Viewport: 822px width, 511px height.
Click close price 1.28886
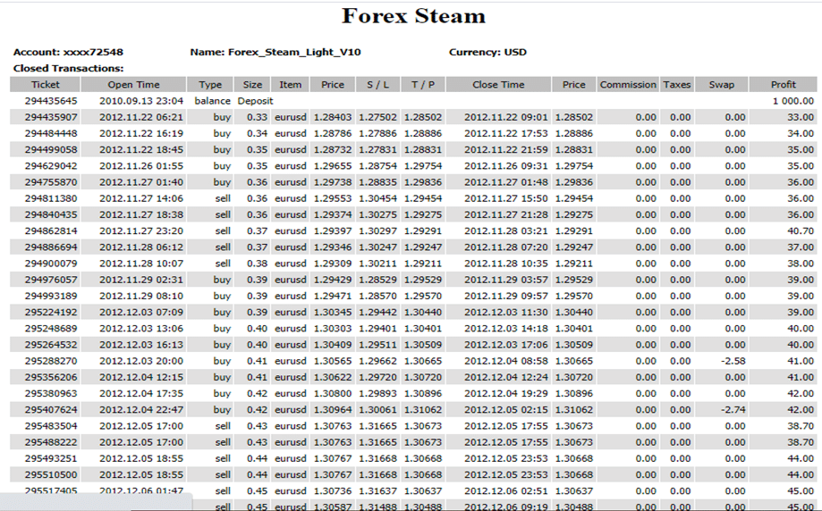(574, 133)
